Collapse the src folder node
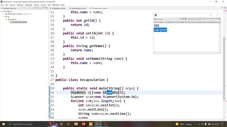Viewport: 227px width, 127px height. pyautogui.click(x=4, y=17)
